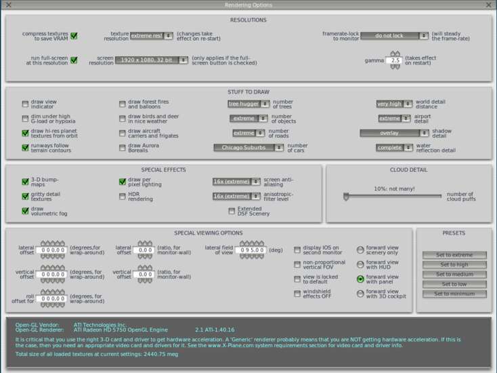
Task: Uncheck draw volumetric fog
Action: tap(25, 211)
